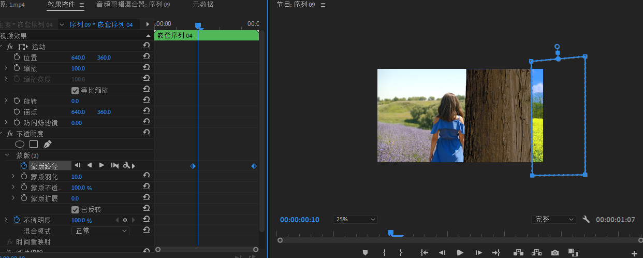Image resolution: width=643 pixels, height=258 pixels.
Task: Click the 00:00:00:10 current timecode
Action: point(300,220)
